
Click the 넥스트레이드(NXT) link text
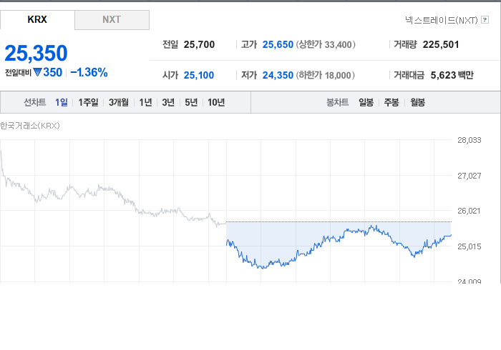442,20
